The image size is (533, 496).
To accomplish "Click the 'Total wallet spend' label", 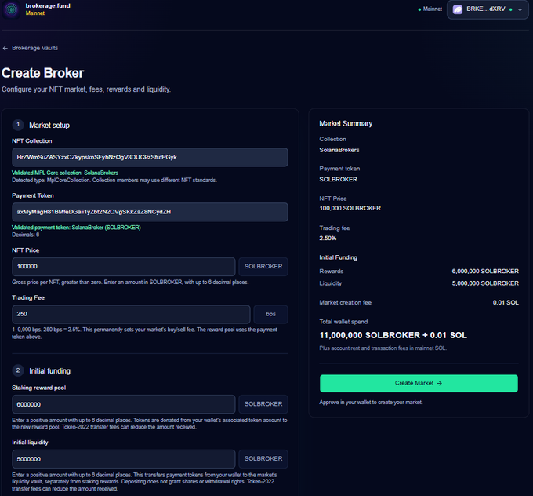I will pos(343,322).
